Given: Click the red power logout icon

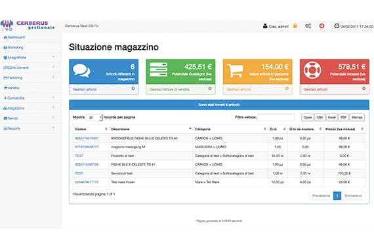Looking at the screenshot, I should pos(322,26).
